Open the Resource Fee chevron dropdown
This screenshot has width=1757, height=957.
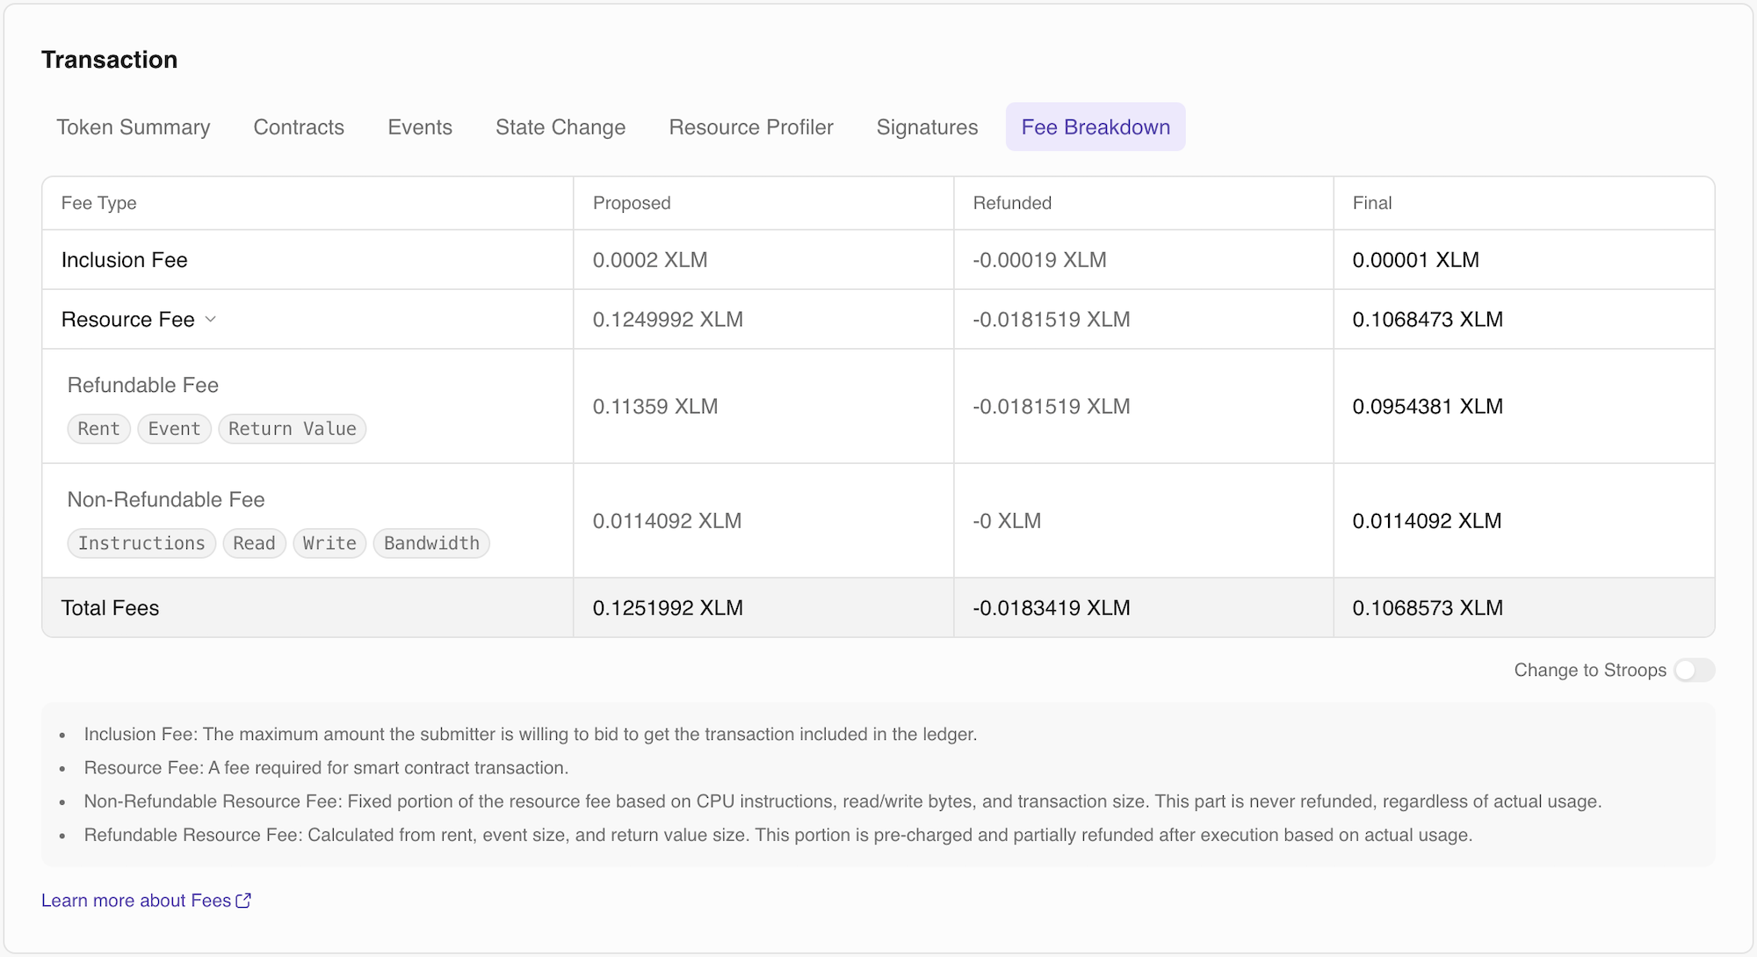click(x=211, y=320)
